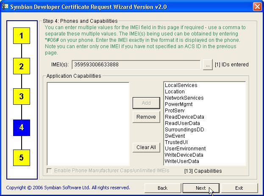
Task: Open IMEI browse ellipsis button
Action: click(x=207, y=65)
